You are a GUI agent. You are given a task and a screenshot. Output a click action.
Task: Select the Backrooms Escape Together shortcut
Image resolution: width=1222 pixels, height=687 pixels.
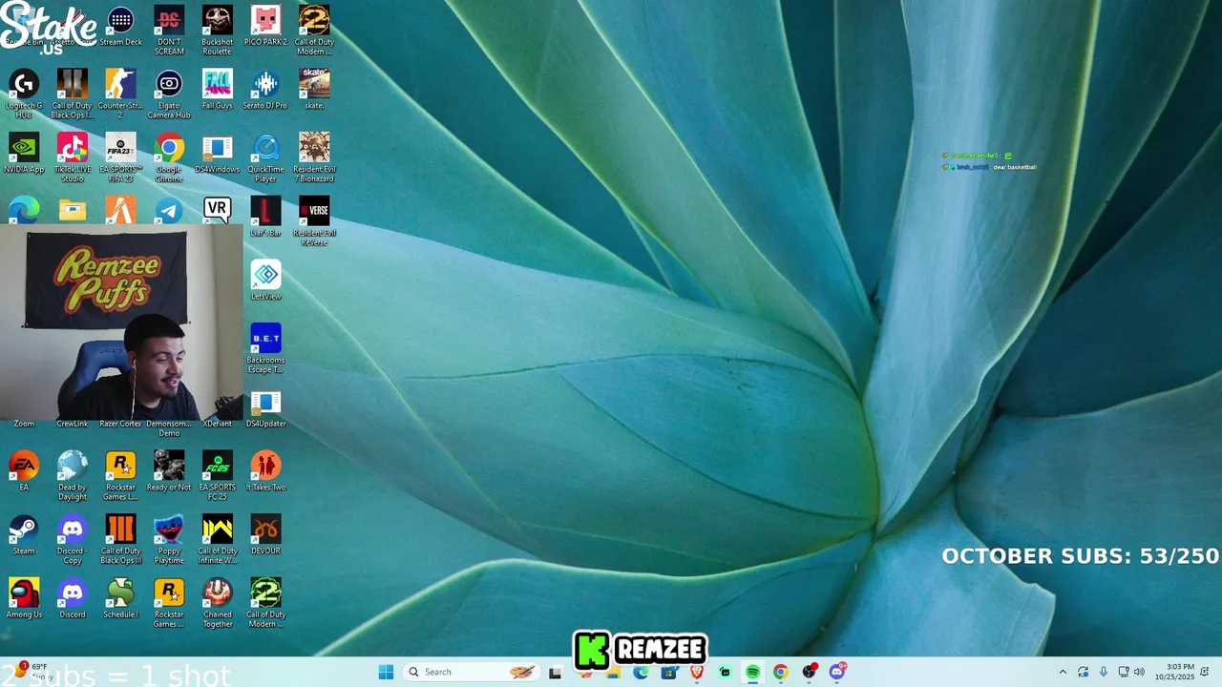[x=265, y=349]
